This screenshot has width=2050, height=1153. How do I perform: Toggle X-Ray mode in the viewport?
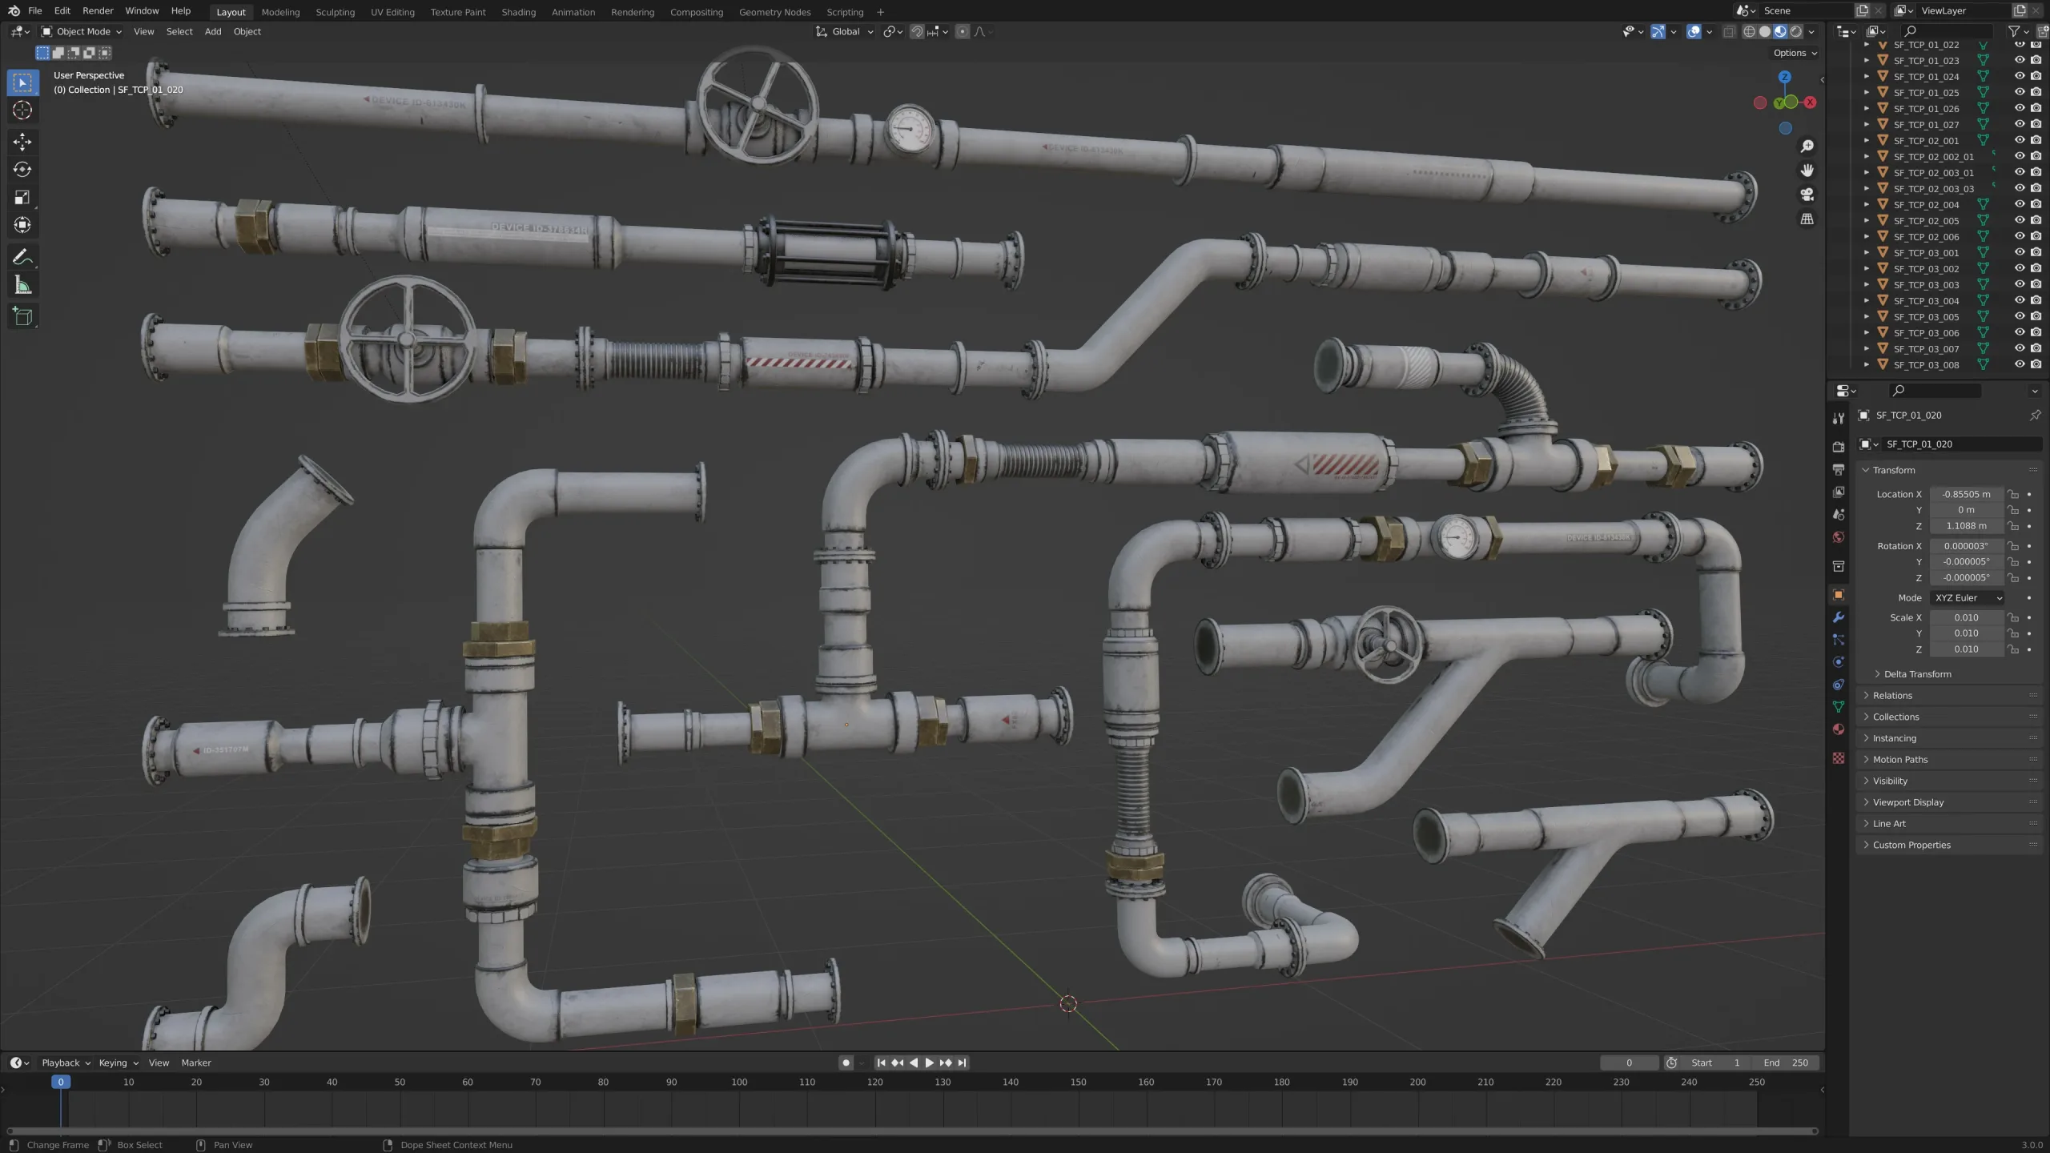(1729, 31)
